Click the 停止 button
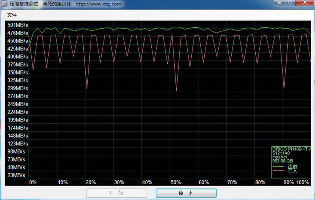The width and height of the screenshot is (315, 200). 186,193
